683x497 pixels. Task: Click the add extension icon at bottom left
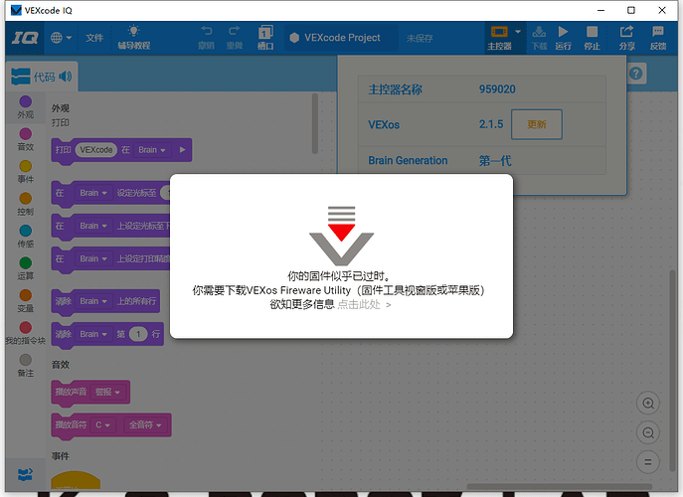25,474
